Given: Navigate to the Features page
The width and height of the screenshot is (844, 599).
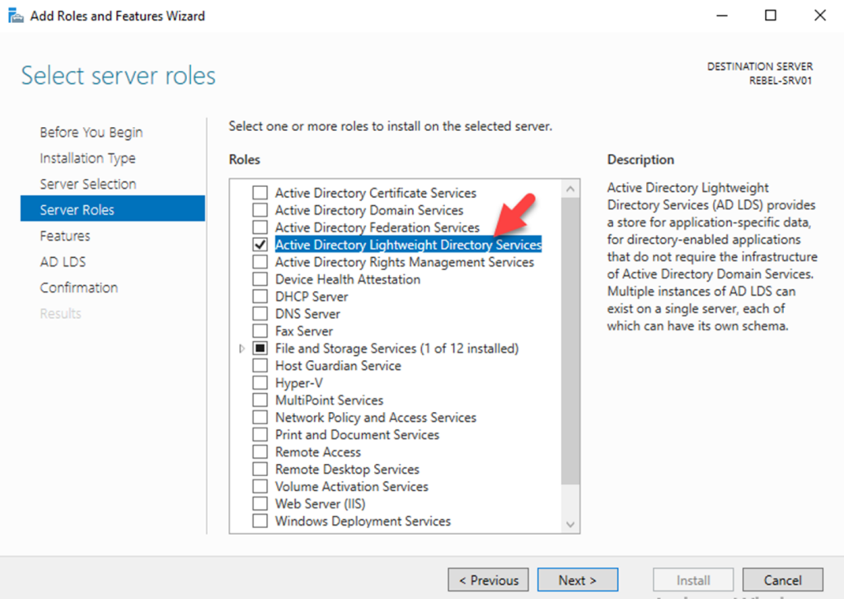Looking at the screenshot, I should (63, 236).
